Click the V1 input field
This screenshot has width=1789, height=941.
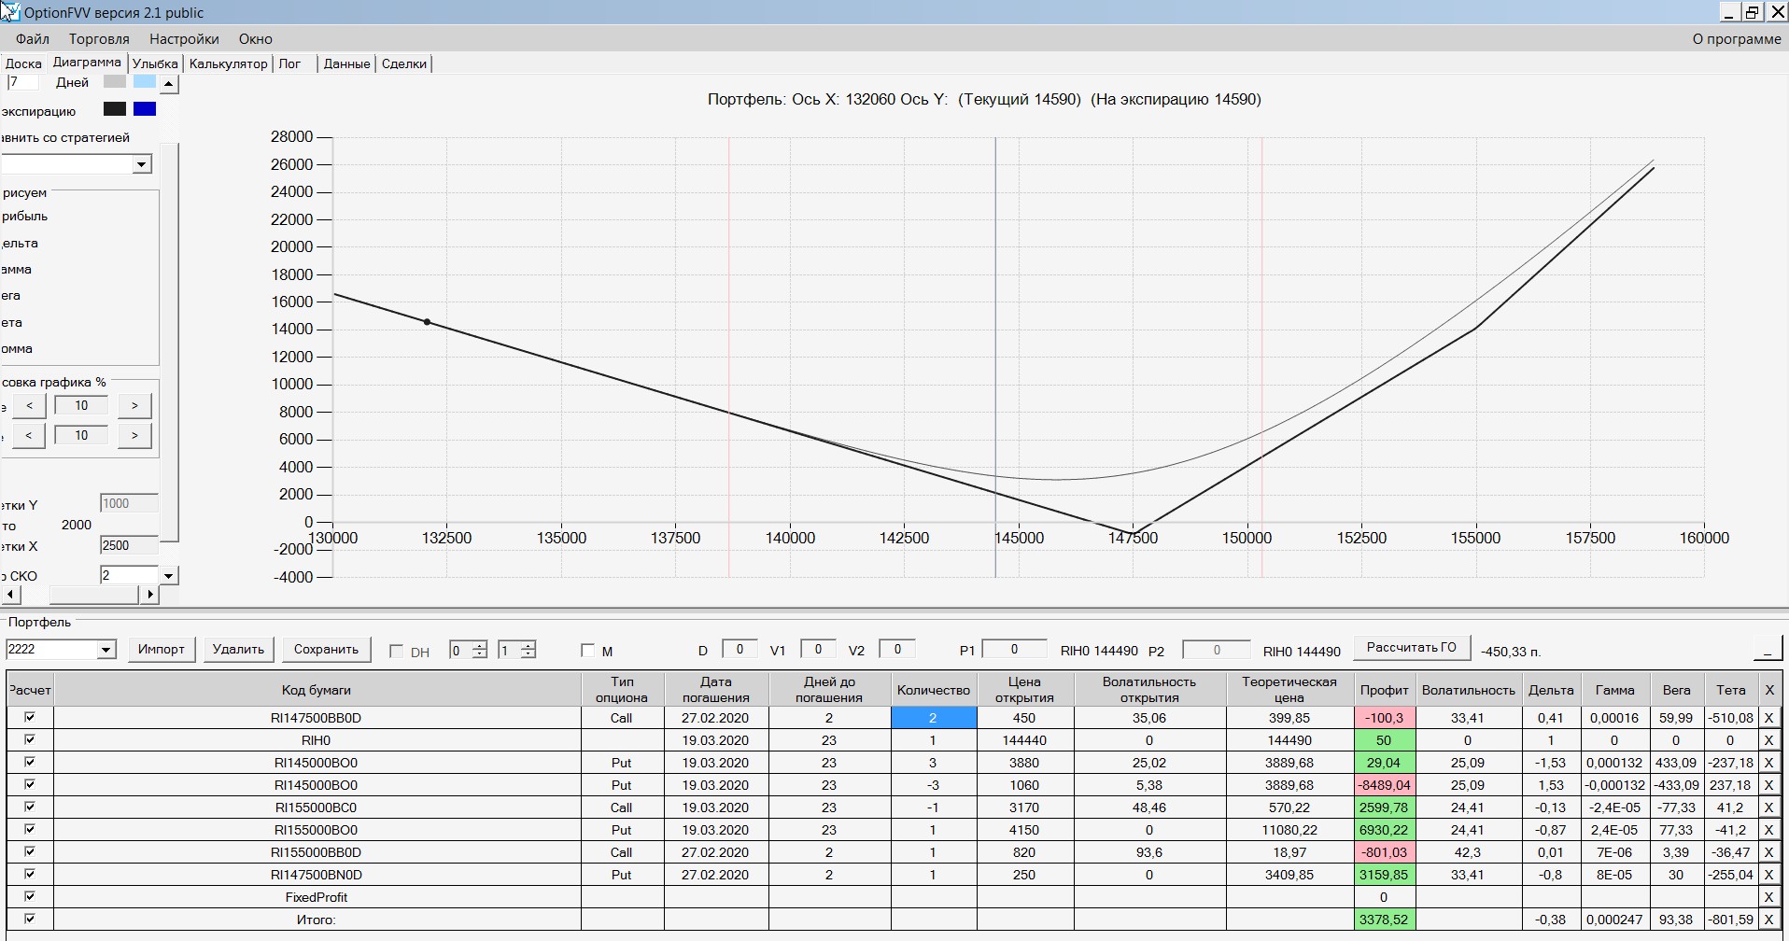818,649
